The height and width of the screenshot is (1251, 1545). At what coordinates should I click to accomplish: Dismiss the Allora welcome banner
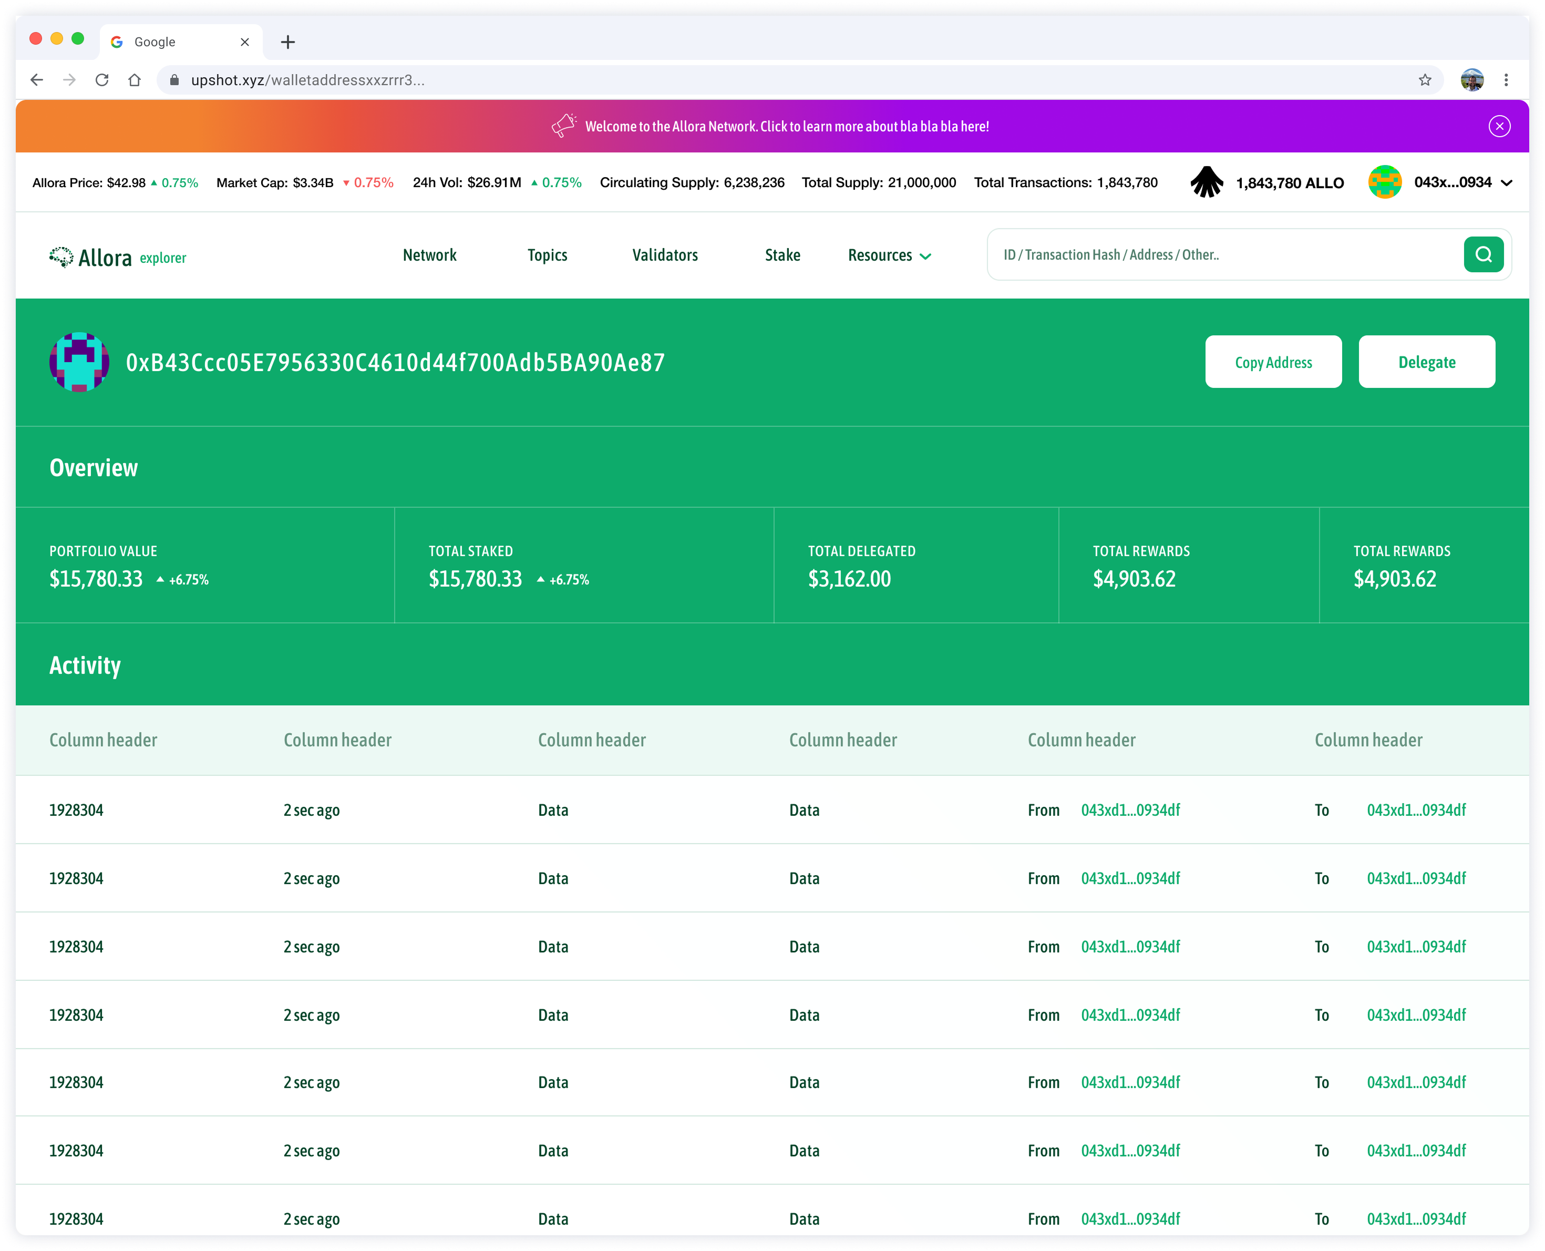1500,126
